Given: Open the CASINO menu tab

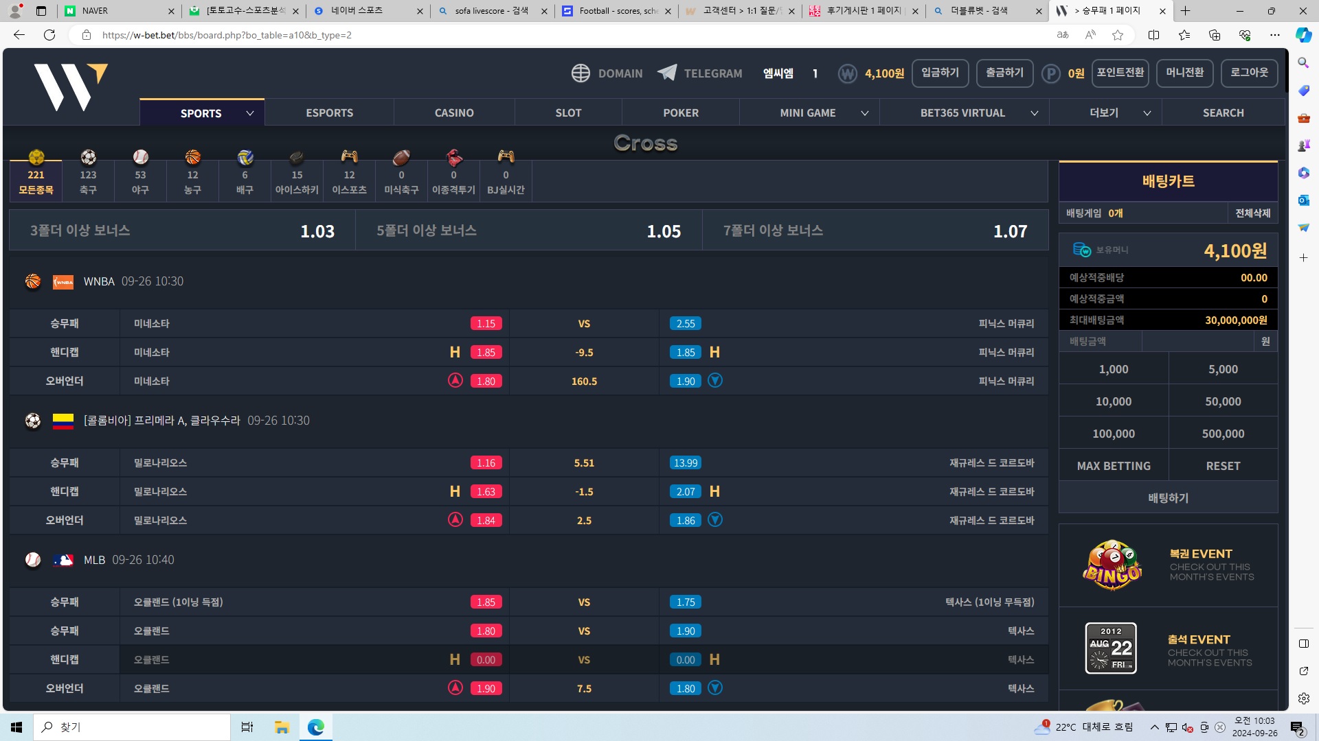Looking at the screenshot, I should [454, 113].
